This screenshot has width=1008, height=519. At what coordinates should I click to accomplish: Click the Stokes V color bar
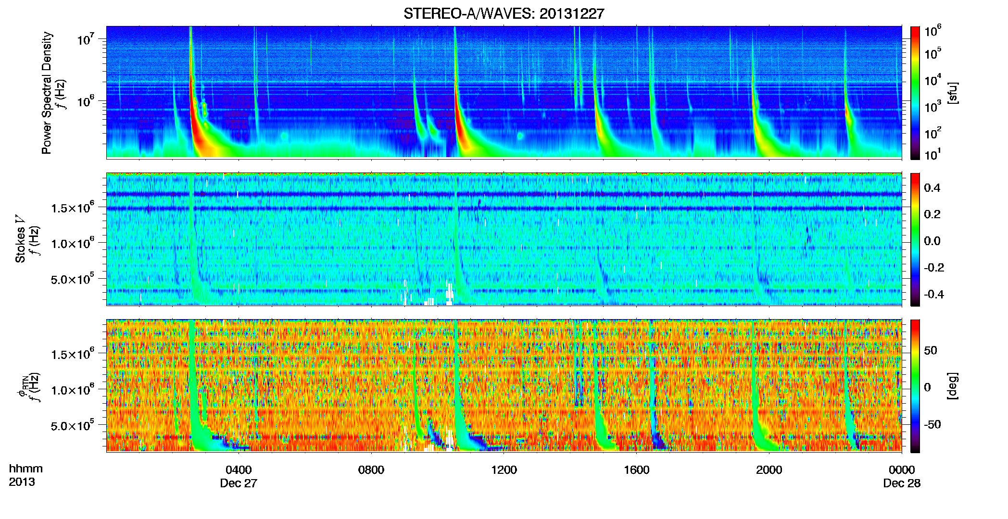(915, 239)
